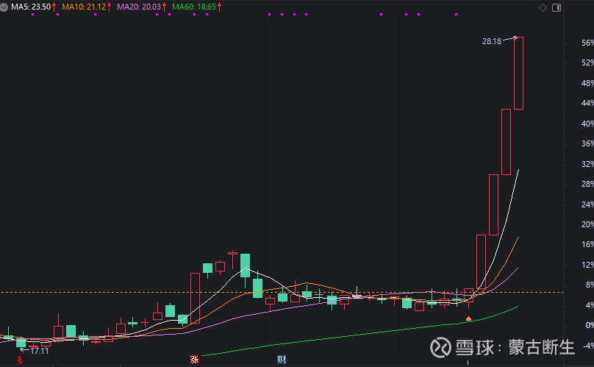Open the blue 财 financial report marker

pyautogui.click(x=282, y=359)
